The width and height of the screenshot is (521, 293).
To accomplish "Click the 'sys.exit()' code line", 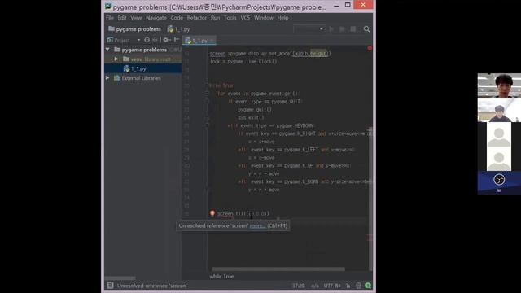I will (251, 117).
